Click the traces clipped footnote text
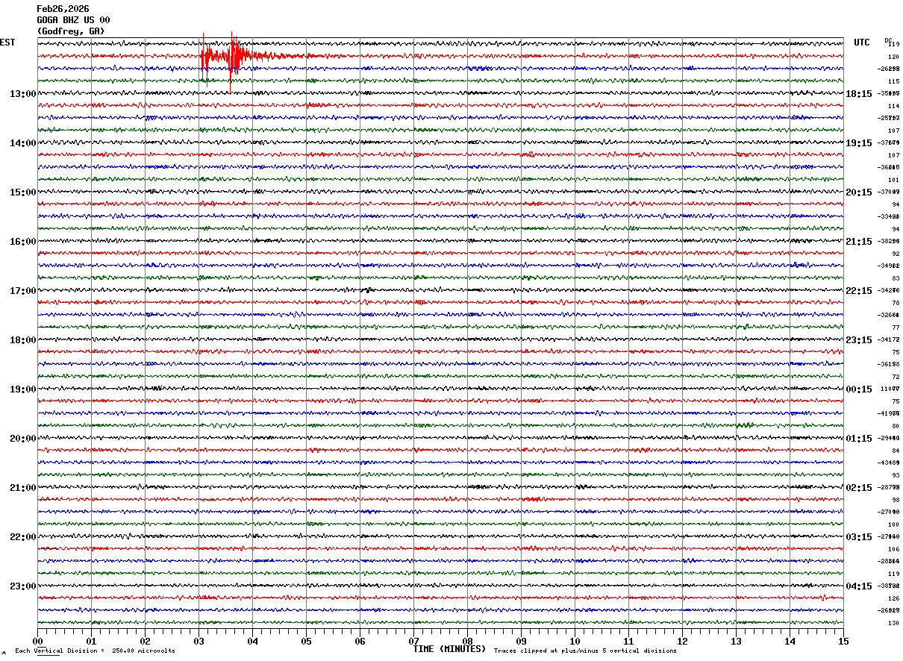The image size is (903, 661). (585, 651)
